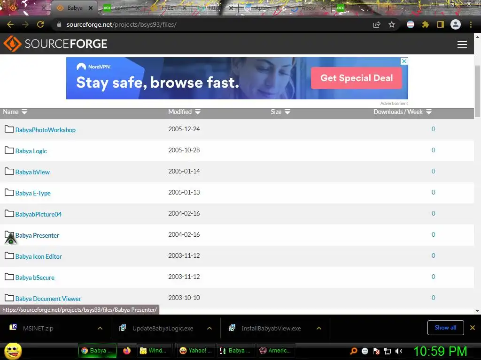
Task: Close the Babya browser tab
Action: pyautogui.click(x=91, y=8)
